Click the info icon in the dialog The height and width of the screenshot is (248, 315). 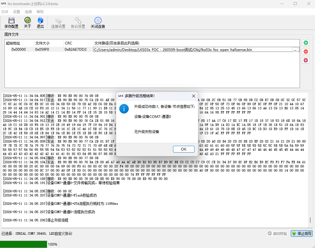pos(124,109)
